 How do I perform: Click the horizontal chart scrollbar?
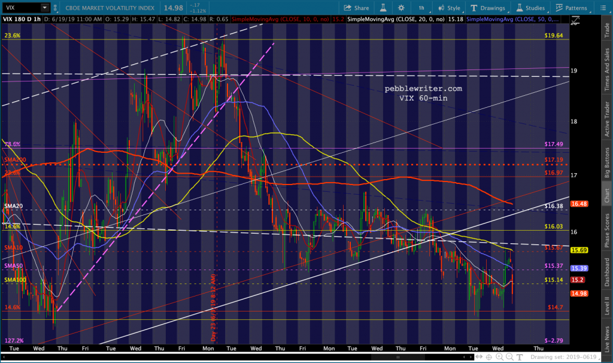click(236, 357)
